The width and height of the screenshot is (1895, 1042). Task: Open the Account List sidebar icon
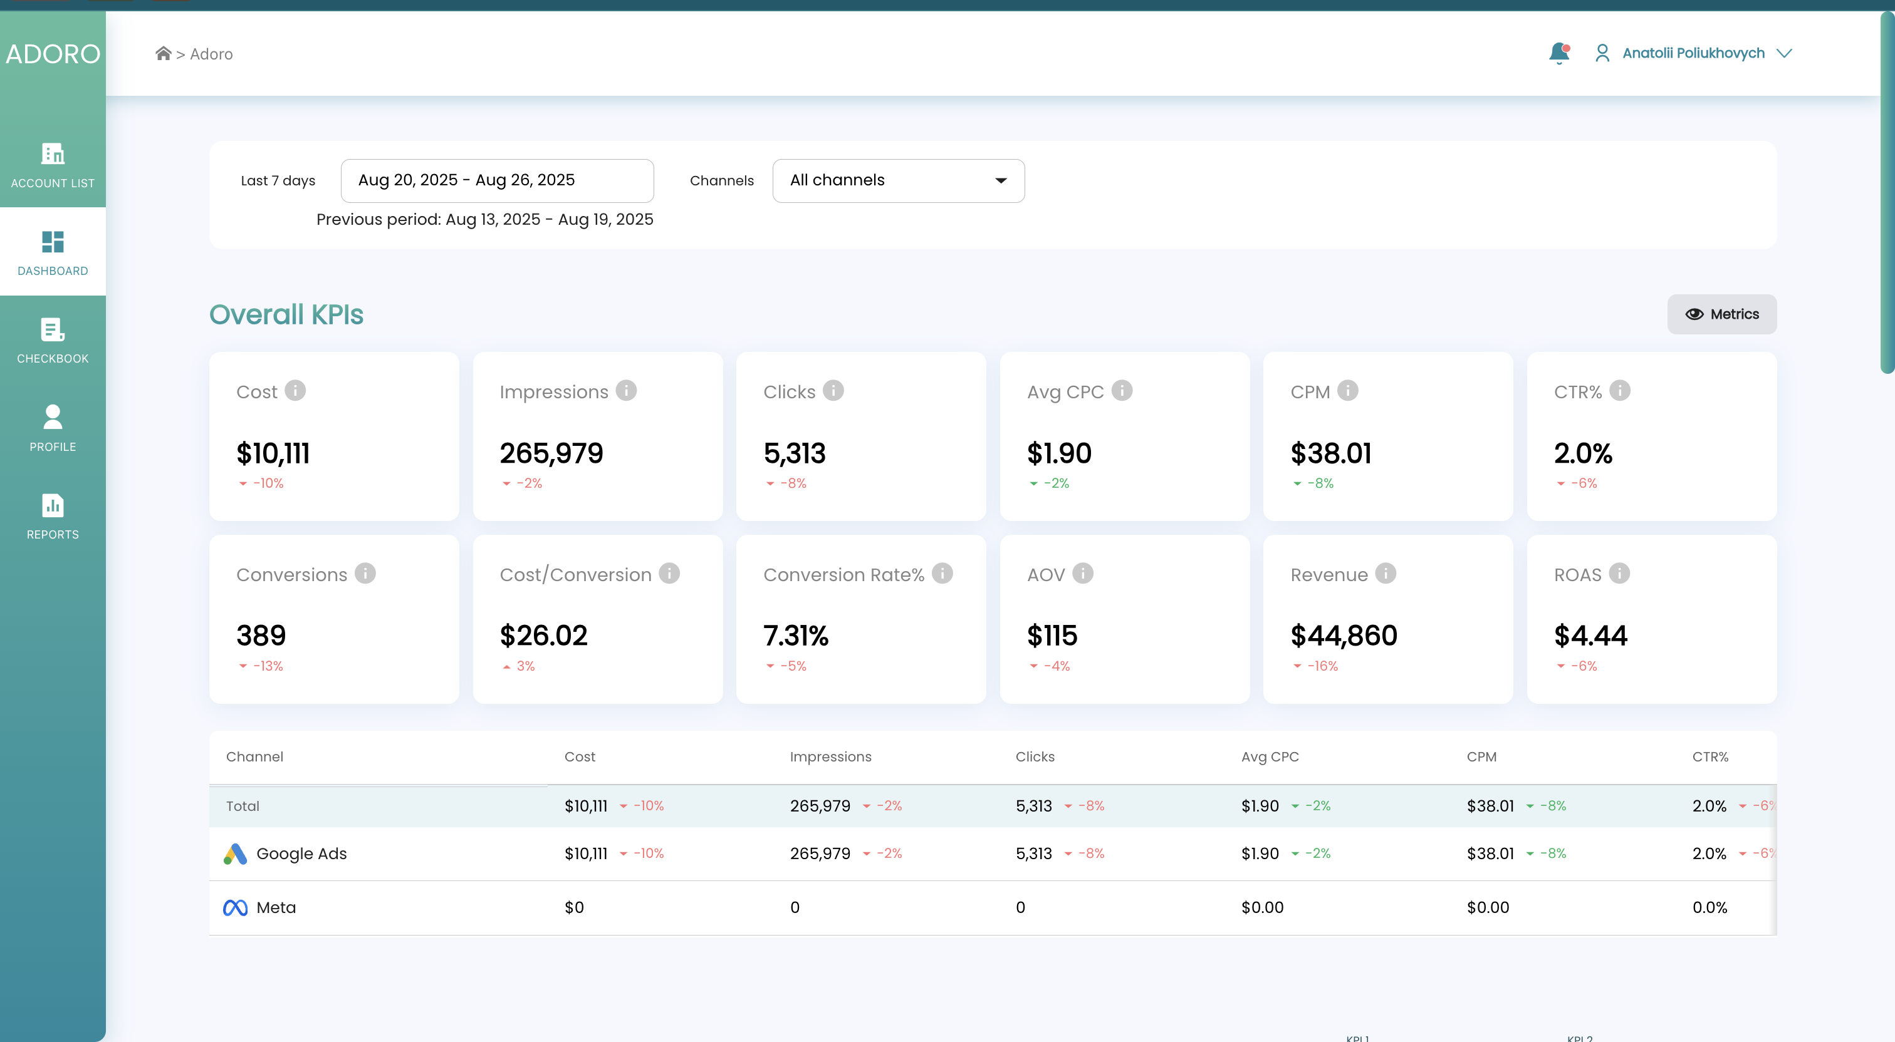click(52, 155)
